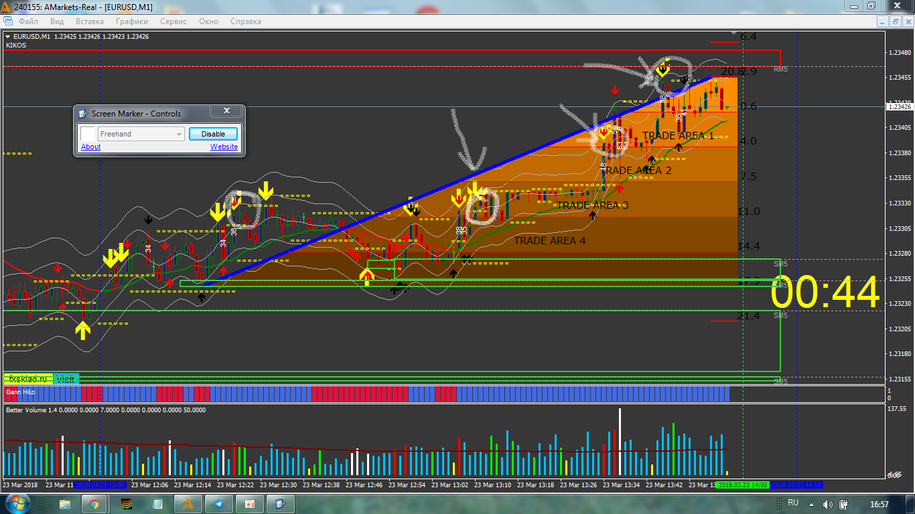Open the striped green-red chart app on taskbar
The height and width of the screenshot is (514, 915).
pyautogui.click(x=127, y=504)
